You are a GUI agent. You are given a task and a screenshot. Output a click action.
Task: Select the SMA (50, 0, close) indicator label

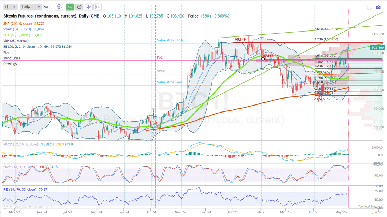click(x=16, y=35)
